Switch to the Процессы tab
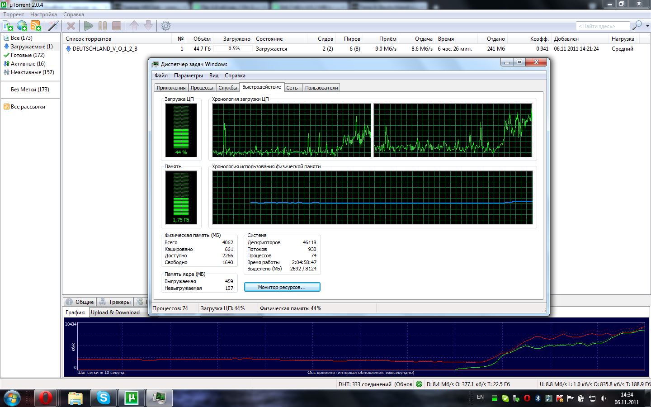651x407 pixels. pyautogui.click(x=202, y=88)
